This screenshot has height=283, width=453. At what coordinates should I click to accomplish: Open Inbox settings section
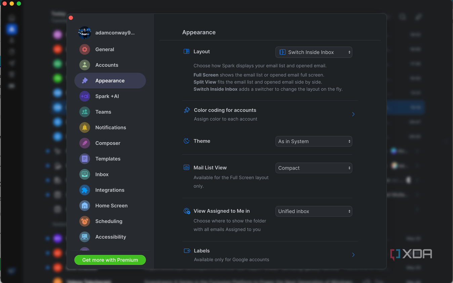pyautogui.click(x=110, y=174)
